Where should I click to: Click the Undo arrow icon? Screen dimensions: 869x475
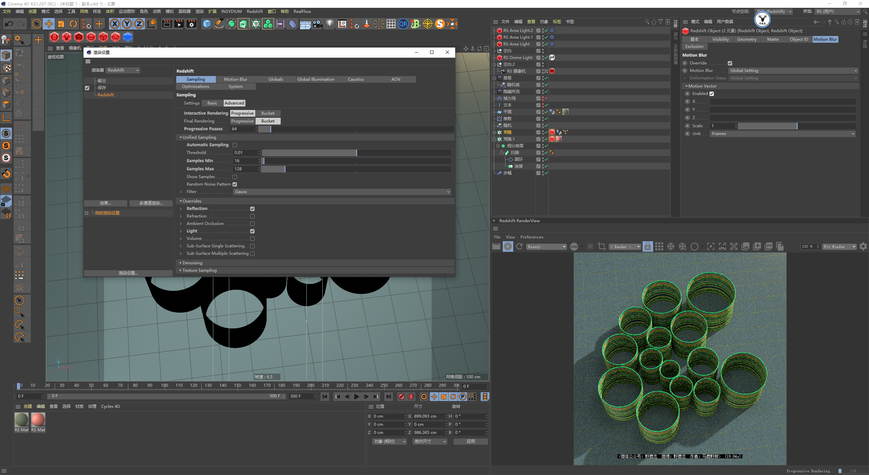[x=9, y=24]
